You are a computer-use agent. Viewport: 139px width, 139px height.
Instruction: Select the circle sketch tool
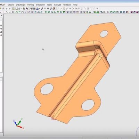coord(13,12)
